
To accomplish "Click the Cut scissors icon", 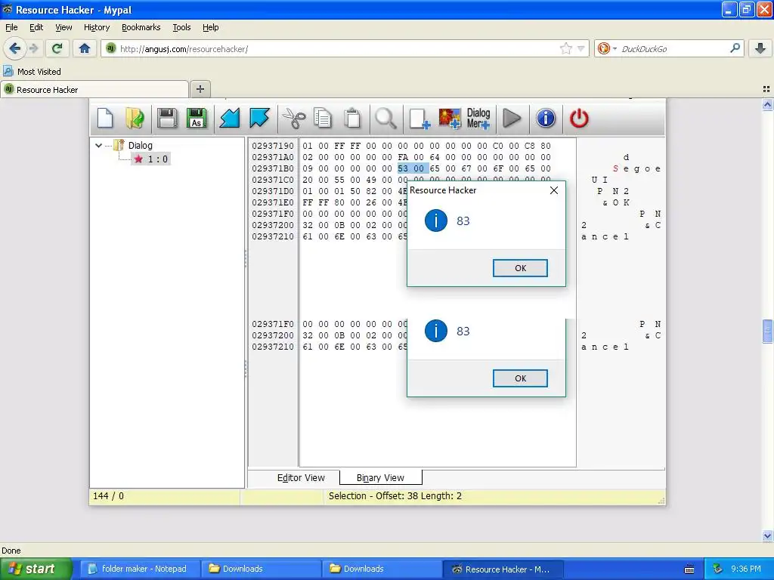I will [x=294, y=119].
